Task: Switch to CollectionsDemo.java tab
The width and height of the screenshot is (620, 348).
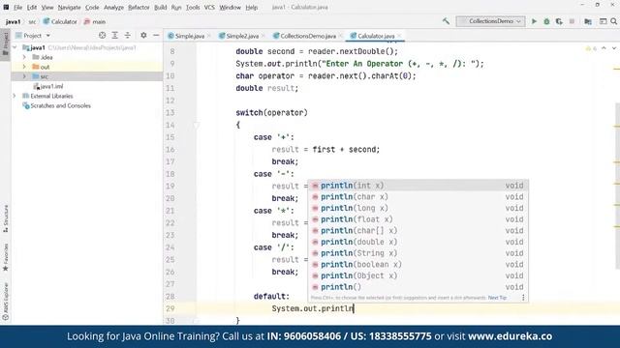Action: 308,36
